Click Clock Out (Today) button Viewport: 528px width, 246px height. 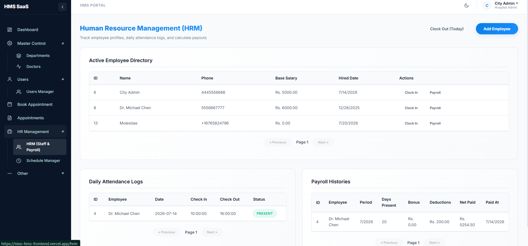click(447, 29)
